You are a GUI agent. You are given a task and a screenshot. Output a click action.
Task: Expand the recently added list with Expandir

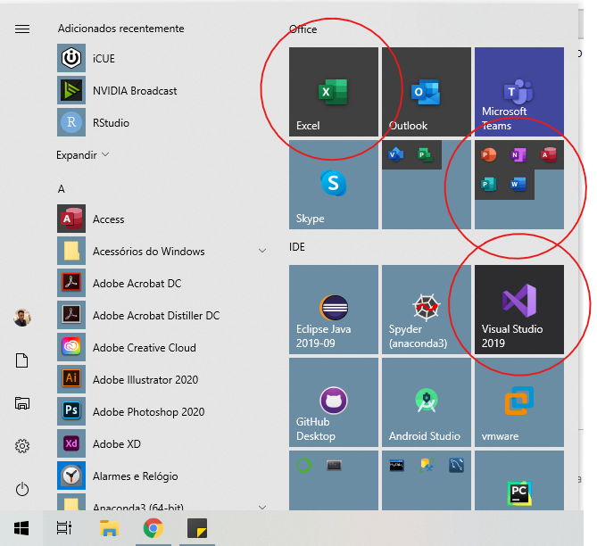click(83, 155)
